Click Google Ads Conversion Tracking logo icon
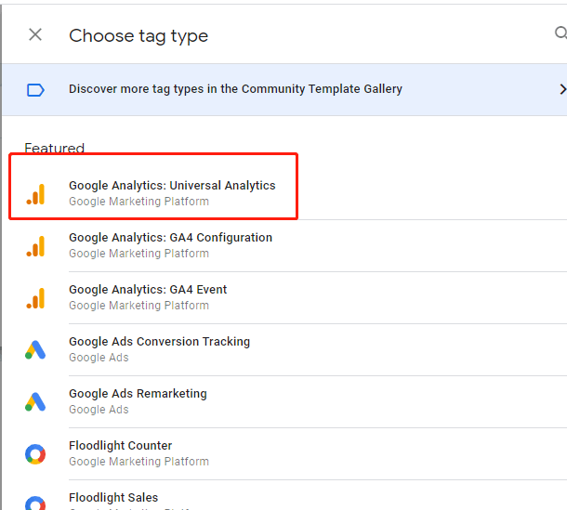This screenshot has height=510, width=567. (x=35, y=350)
